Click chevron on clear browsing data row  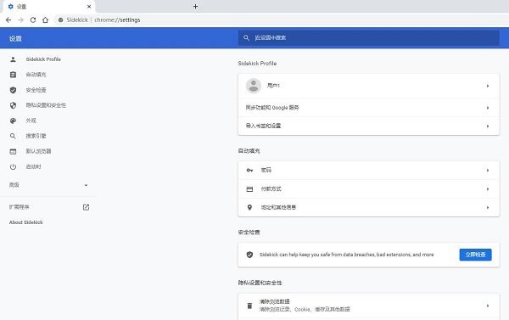488,306
